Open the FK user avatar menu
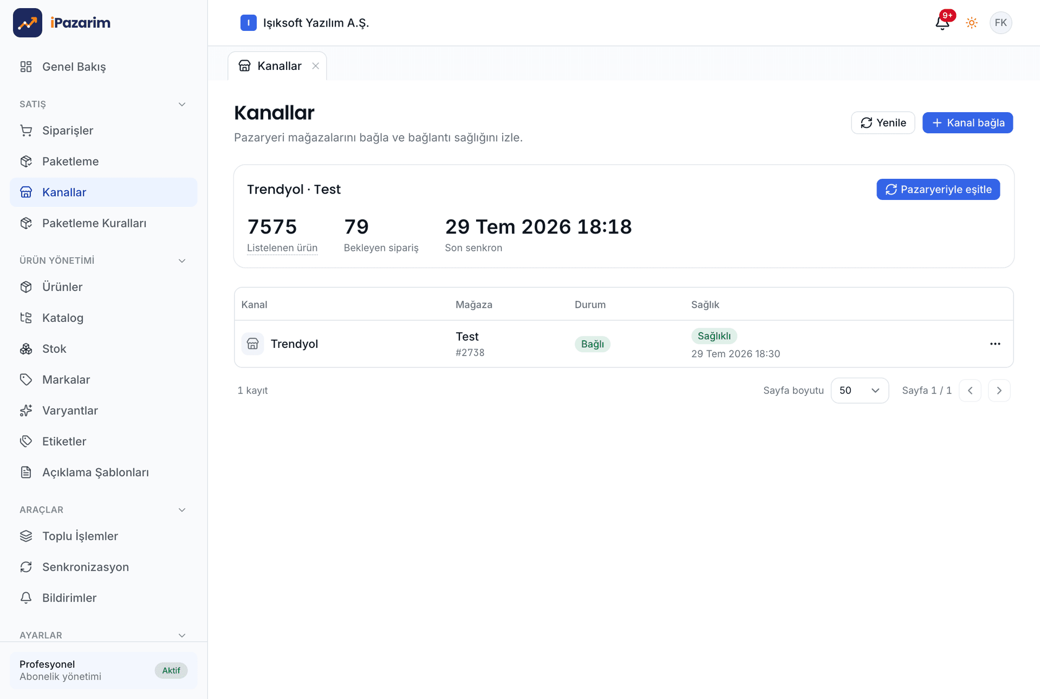Viewport: 1040px width, 699px height. [1000, 23]
